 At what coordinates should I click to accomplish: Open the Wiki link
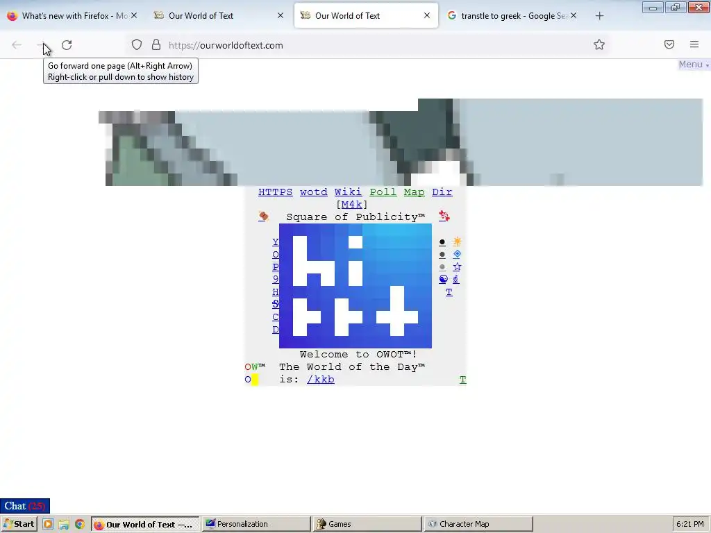[x=348, y=192]
